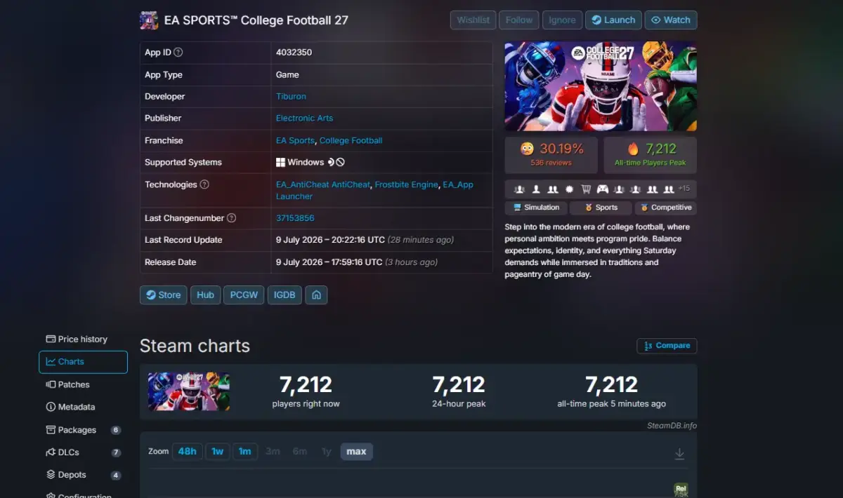Open the IGDB link button
The width and height of the screenshot is (843, 498).
(285, 295)
